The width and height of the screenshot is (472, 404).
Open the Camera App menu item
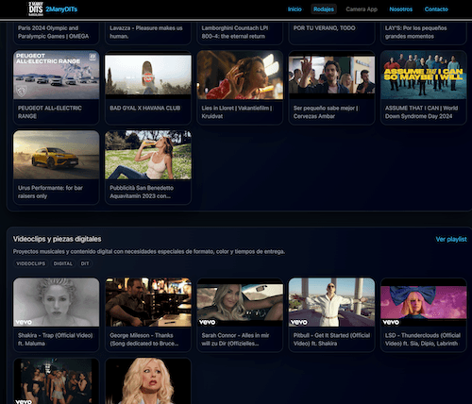pos(362,9)
